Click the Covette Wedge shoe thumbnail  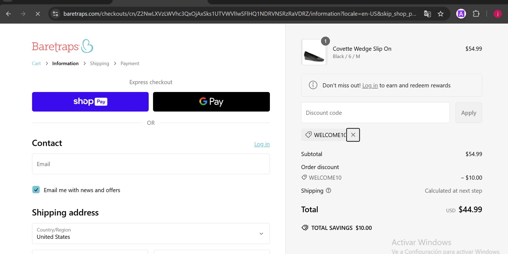[314, 52]
